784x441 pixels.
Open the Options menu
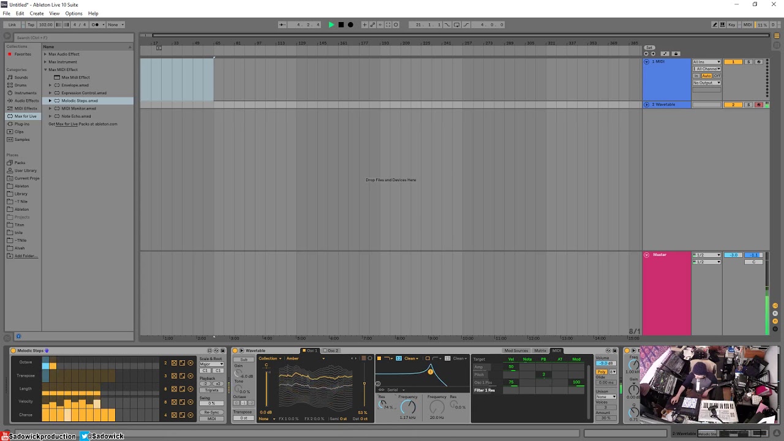point(73,13)
